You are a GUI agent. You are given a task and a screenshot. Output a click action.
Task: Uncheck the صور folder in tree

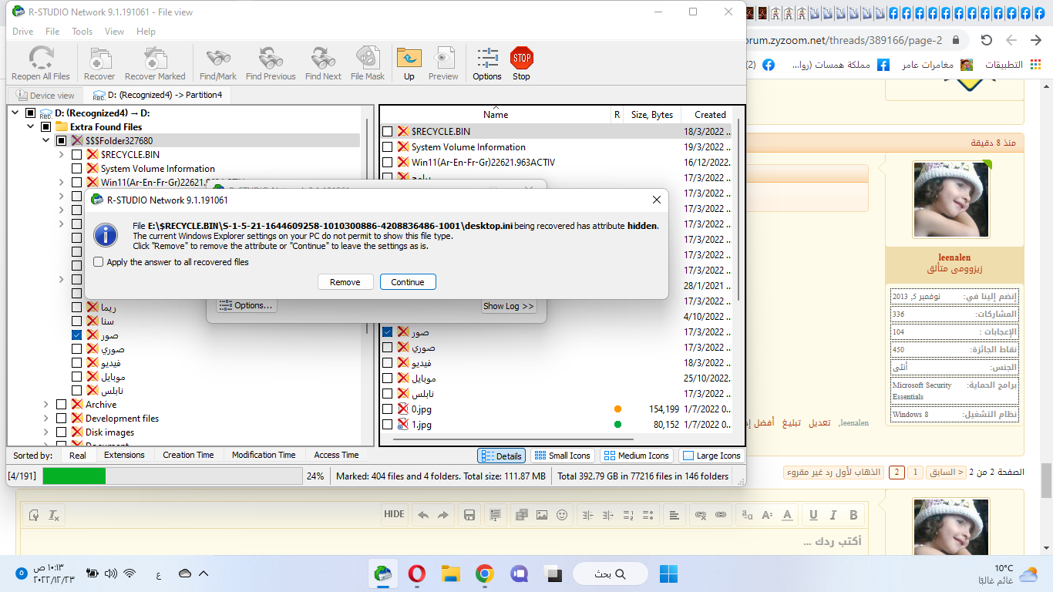[x=76, y=335]
